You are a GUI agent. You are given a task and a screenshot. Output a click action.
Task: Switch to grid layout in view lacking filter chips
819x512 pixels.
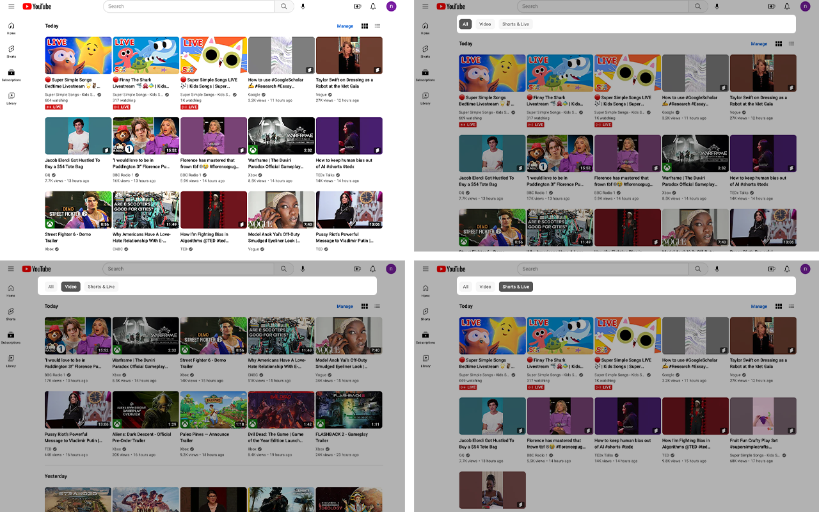point(365,26)
